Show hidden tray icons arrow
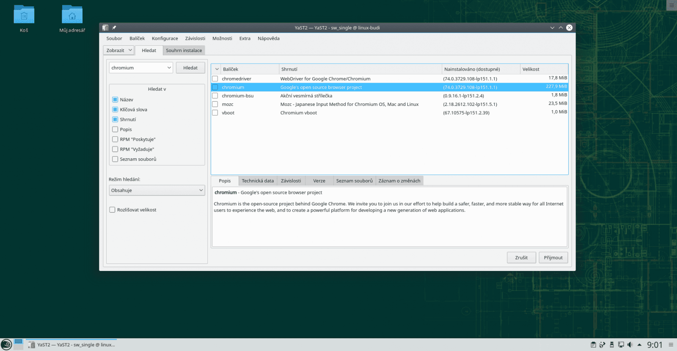The width and height of the screenshot is (677, 351). [x=639, y=345]
